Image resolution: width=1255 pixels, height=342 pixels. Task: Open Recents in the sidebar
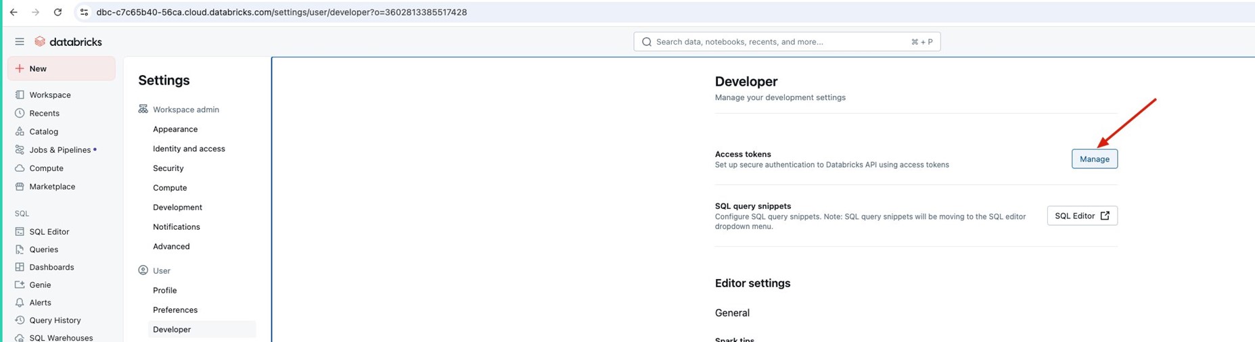[x=44, y=114]
